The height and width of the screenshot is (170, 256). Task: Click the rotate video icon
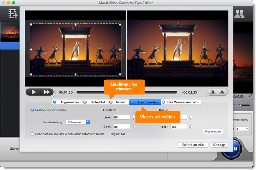pyautogui.click(x=212, y=92)
